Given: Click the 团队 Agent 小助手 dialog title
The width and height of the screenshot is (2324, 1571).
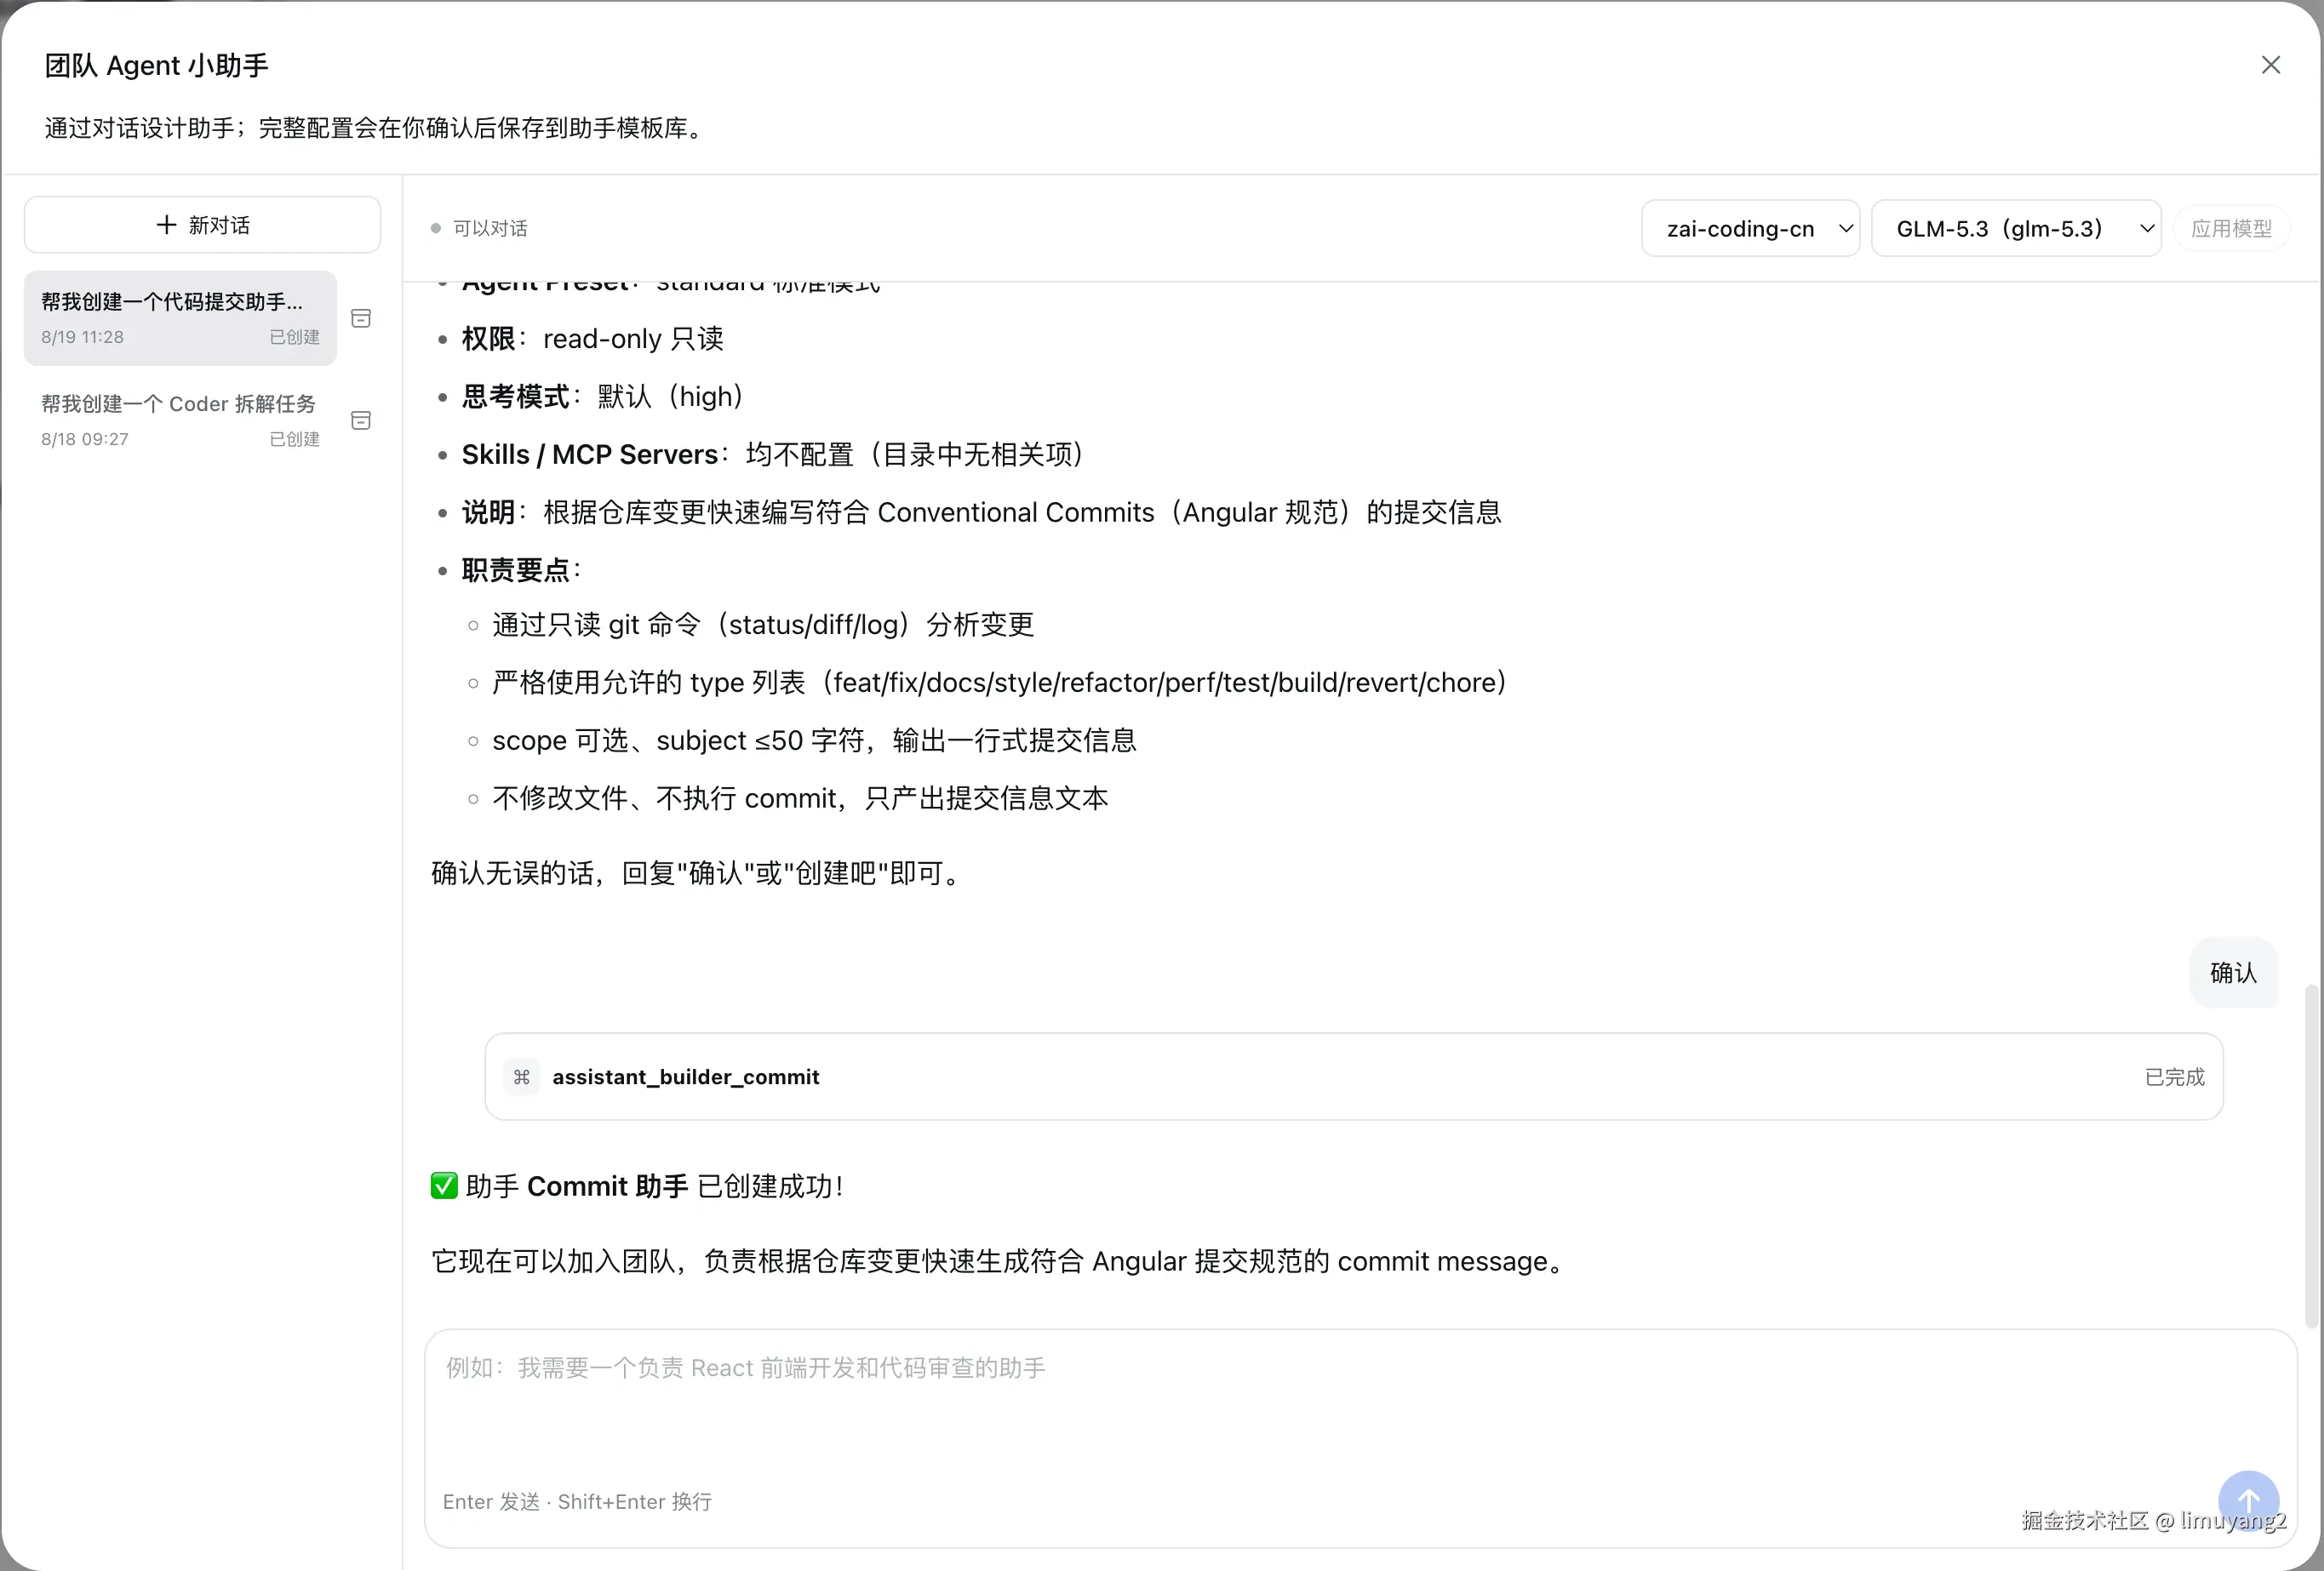Looking at the screenshot, I should (156, 65).
